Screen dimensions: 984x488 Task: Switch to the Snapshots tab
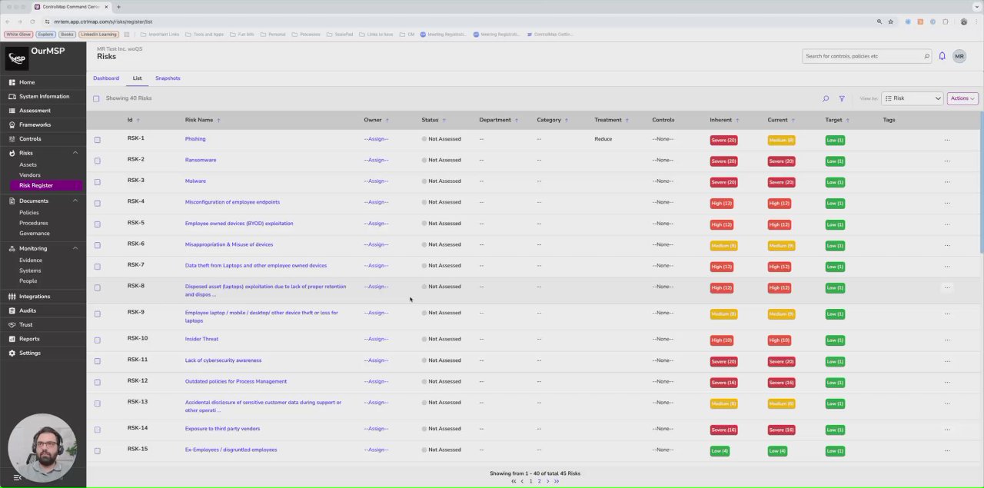pos(168,78)
